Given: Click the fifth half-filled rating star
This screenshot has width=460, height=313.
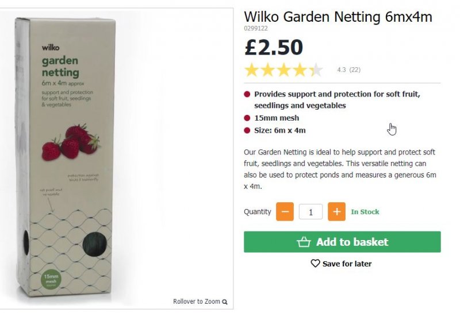Looking at the screenshot, I should (x=316, y=71).
